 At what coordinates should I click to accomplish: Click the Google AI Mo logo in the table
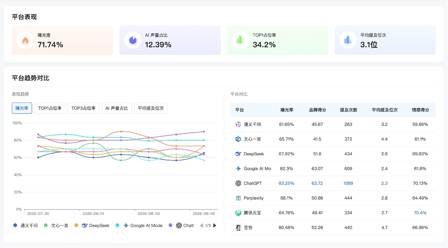238,168
